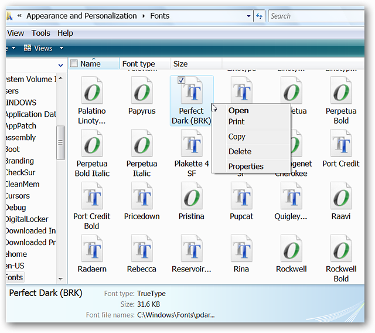Select the Port Credit Bold font icon
Screen dimensions: 375x333
coord(92,195)
